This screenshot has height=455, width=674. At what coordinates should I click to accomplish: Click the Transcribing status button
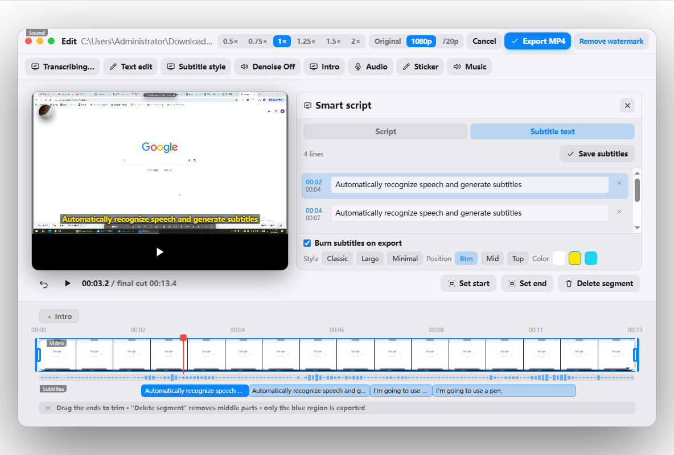(x=63, y=67)
